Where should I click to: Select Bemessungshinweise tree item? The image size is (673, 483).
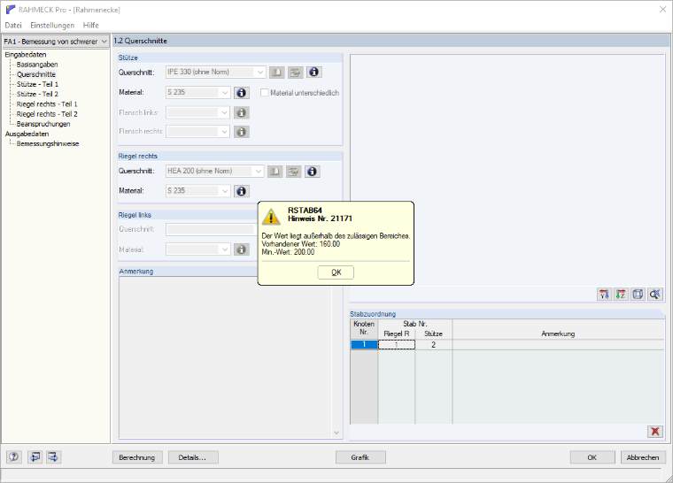(x=48, y=143)
